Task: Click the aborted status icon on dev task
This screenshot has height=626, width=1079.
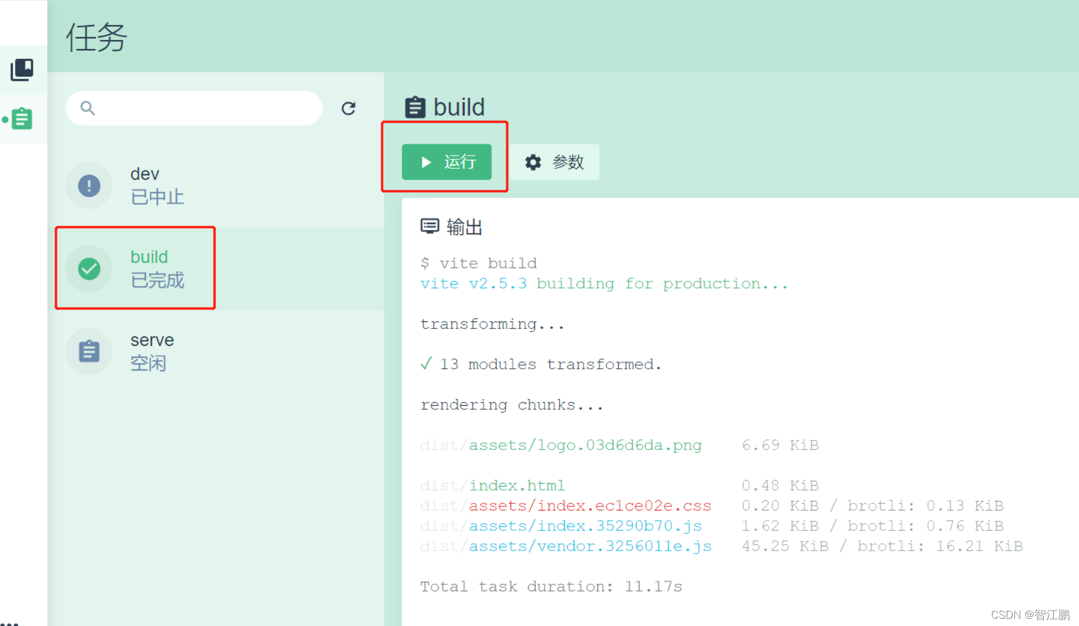Action: tap(89, 186)
